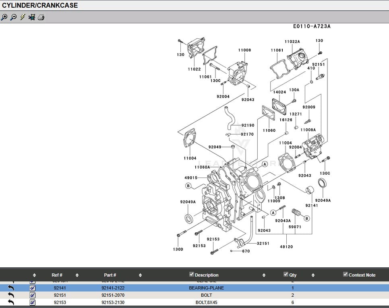The height and width of the screenshot is (308, 389).
Task: Disable the Context Note column checkbox
Action: tap(346, 275)
